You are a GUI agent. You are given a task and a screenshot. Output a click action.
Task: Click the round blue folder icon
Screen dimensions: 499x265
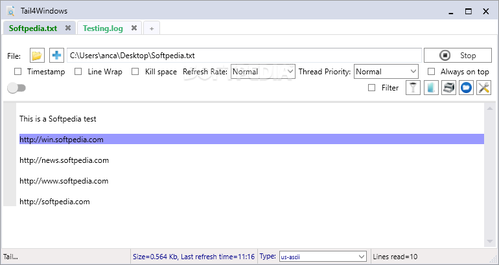point(466,88)
